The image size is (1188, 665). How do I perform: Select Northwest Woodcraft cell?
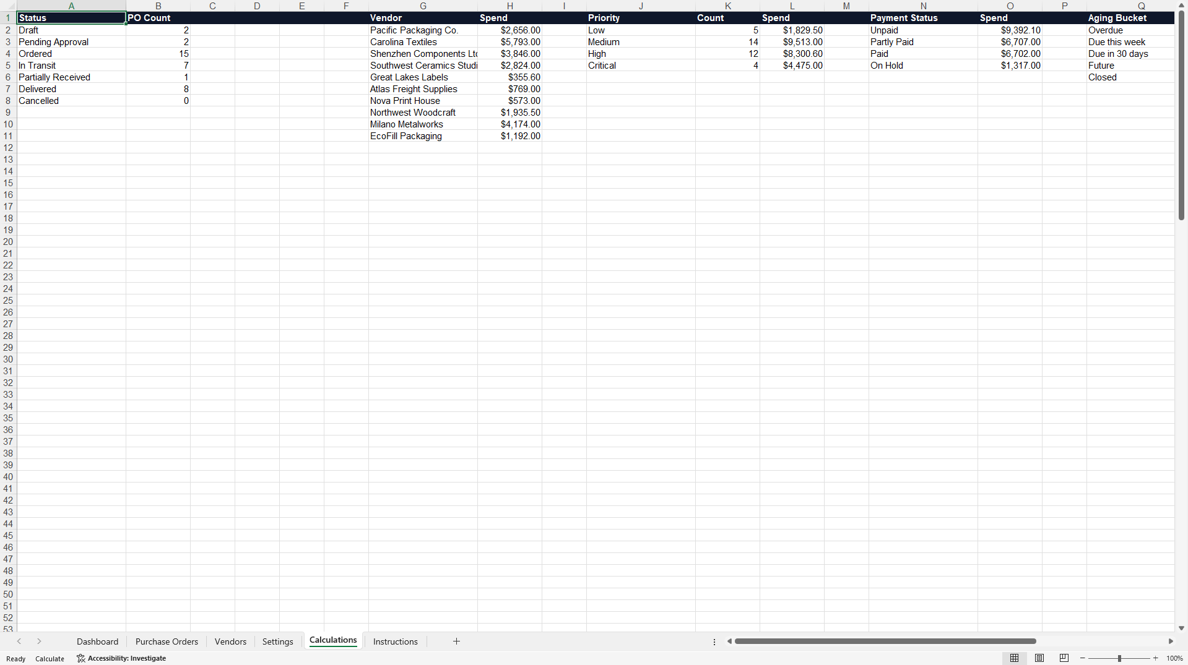(423, 113)
